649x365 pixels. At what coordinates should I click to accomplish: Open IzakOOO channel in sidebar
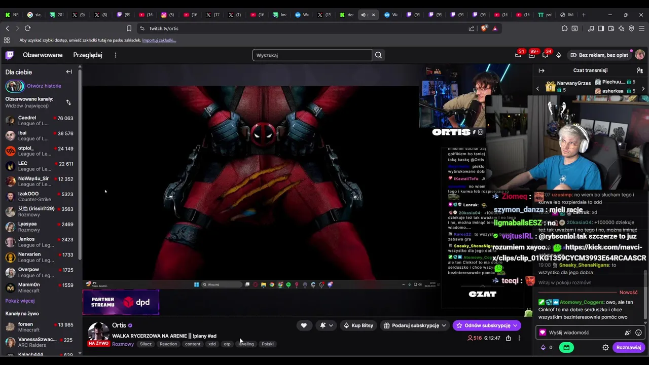pyautogui.click(x=40, y=196)
